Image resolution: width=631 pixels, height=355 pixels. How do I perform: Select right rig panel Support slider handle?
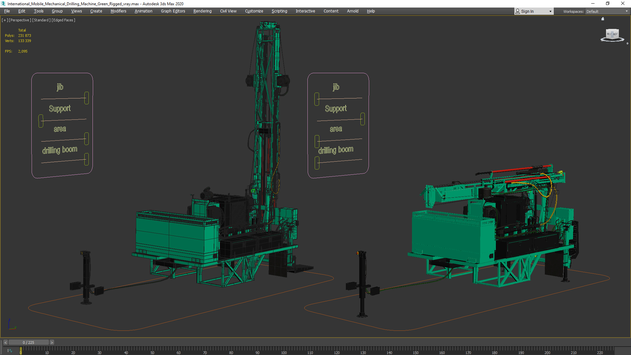(x=362, y=119)
